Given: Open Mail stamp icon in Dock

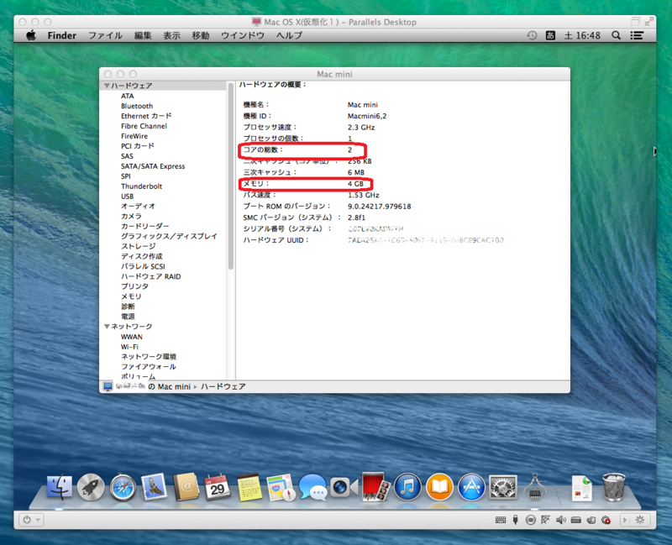Looking at the screenshot, I should (x=154, y=487).
